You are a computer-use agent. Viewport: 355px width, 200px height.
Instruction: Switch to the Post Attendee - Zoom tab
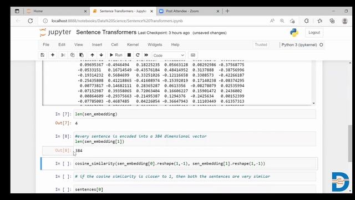[189, 11]
